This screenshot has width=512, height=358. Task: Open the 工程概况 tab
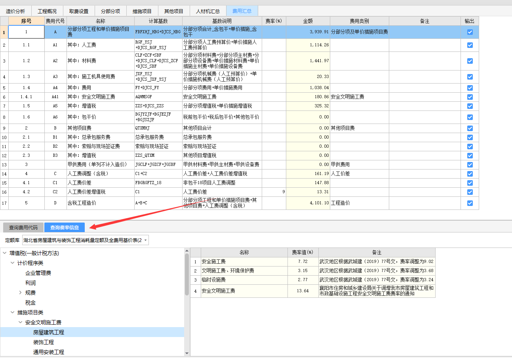[47, 11]
